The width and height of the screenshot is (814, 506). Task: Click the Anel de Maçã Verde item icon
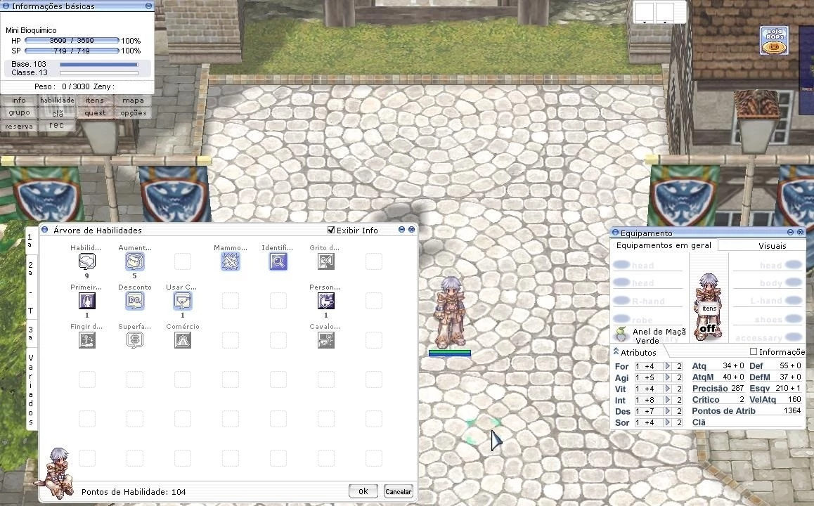tap(621, 334)
